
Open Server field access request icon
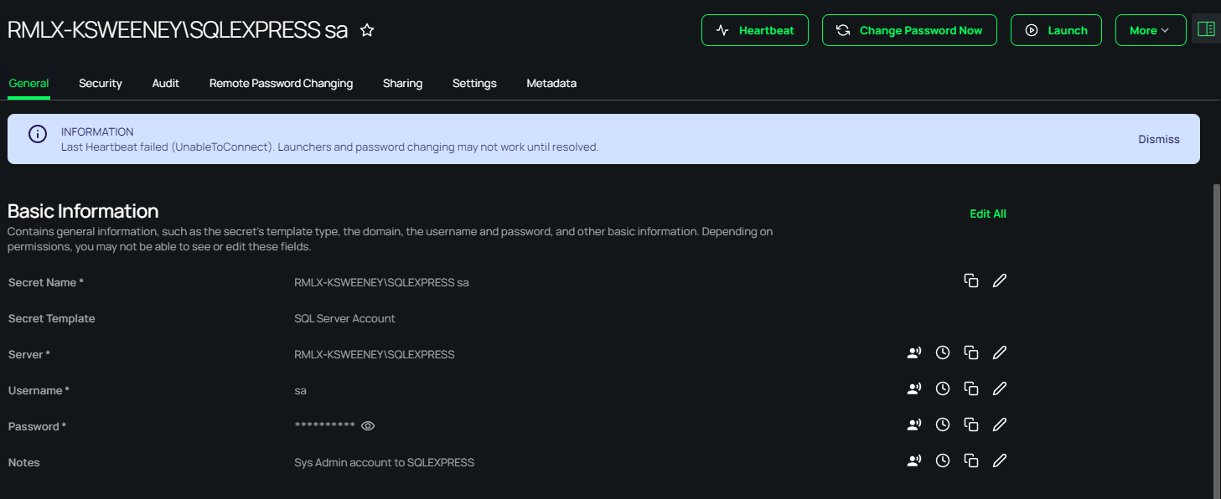[x=914, y=352]
